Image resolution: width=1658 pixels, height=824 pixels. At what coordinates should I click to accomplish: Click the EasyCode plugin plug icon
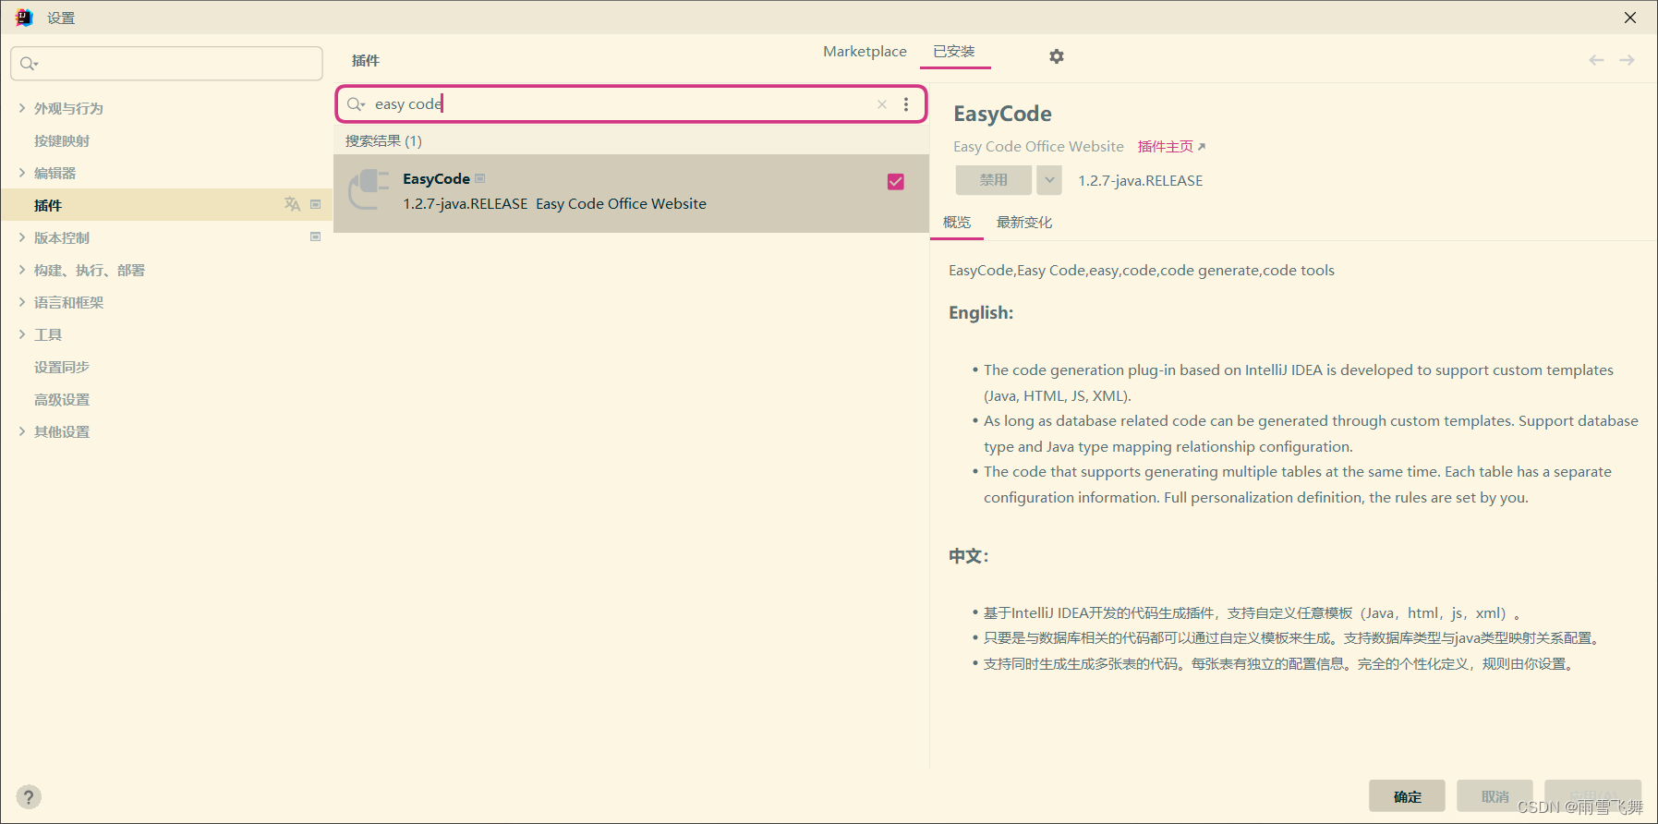[369, 190]
